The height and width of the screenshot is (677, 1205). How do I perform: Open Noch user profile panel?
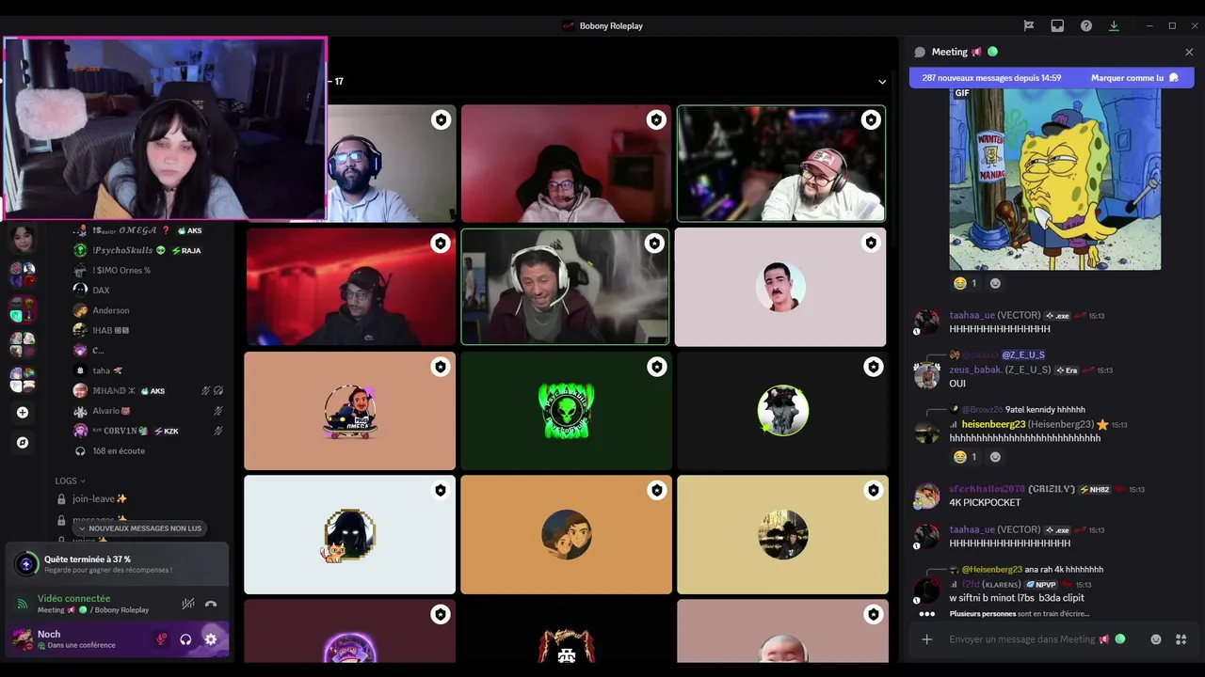(75, 639)
